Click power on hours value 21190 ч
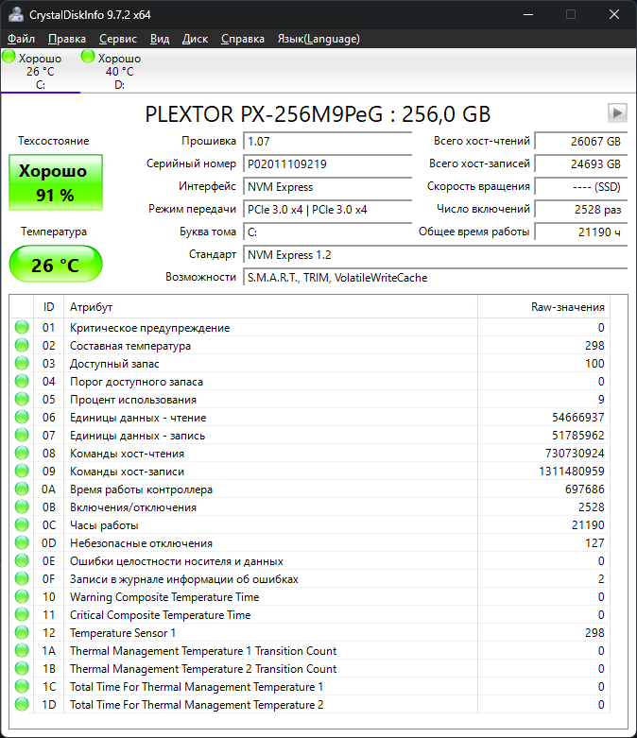 (581, 232)
